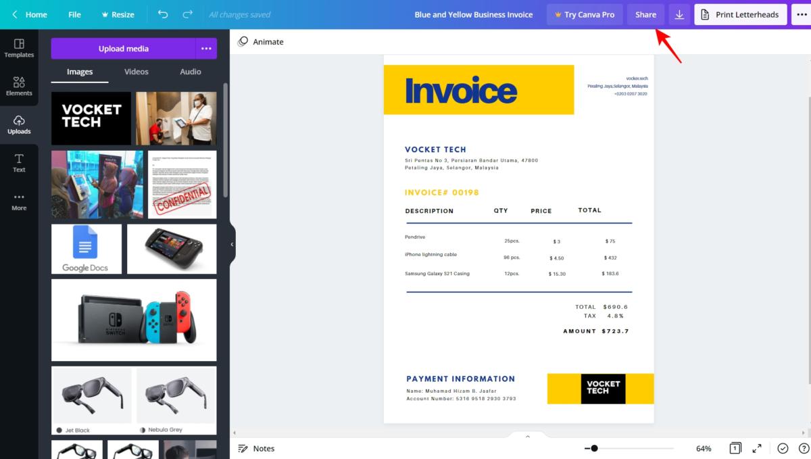Click the design title Blue and Yellow Business Invoice
This screenshot has width=811, height=459.
[474, 14]
